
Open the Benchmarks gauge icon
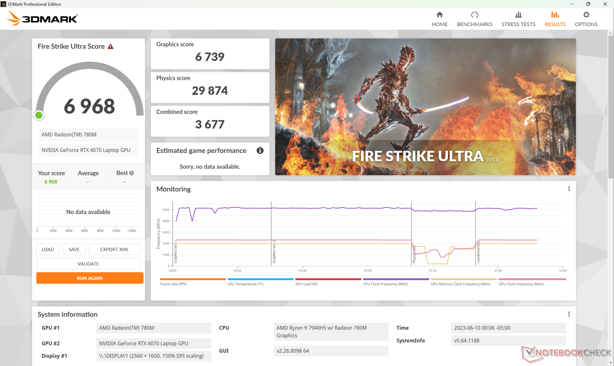(474, 15)
